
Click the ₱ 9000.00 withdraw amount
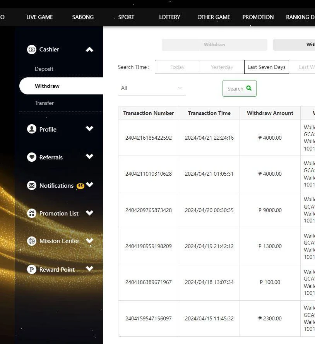point(270,210)
